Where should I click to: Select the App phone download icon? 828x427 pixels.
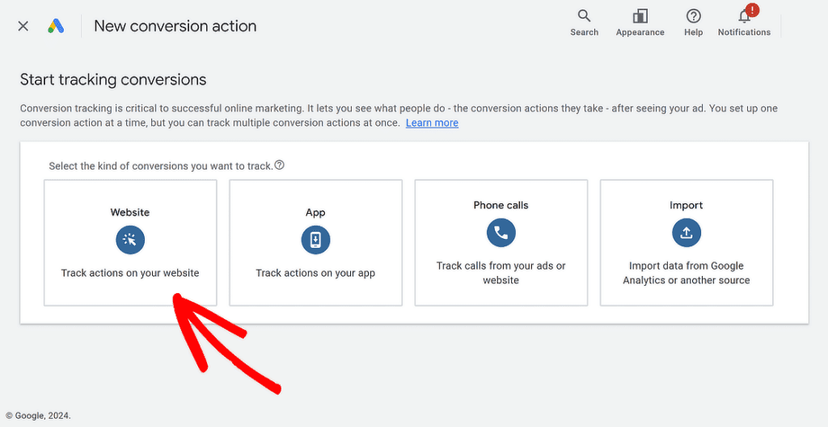(315, 240)
